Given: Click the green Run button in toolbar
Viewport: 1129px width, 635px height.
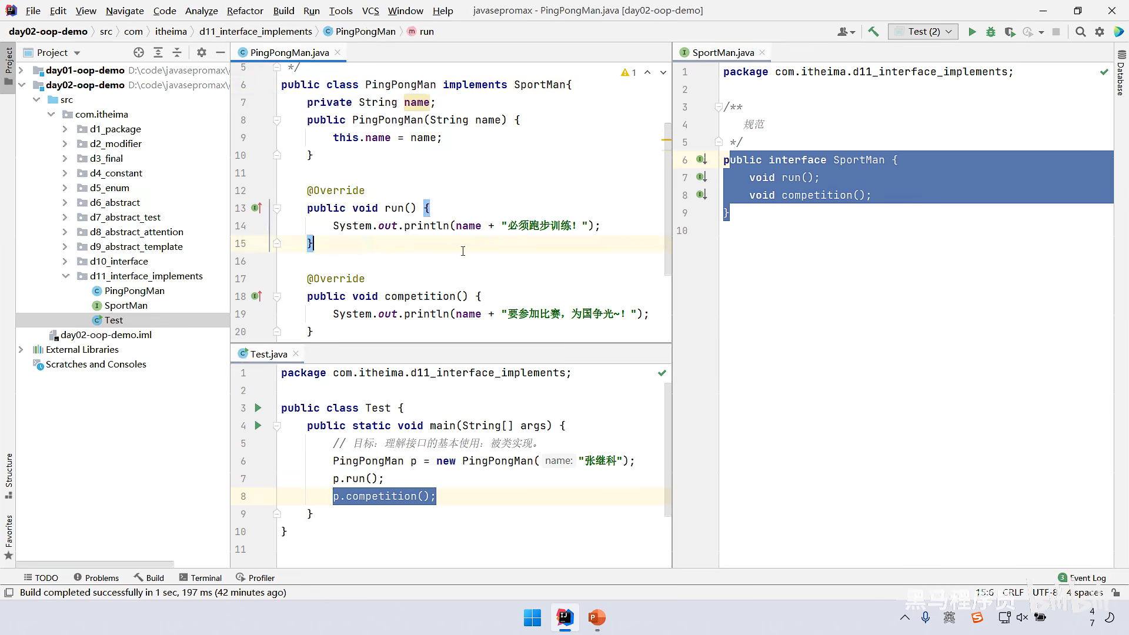Looking at the screenshot, I should coord(972,32).
